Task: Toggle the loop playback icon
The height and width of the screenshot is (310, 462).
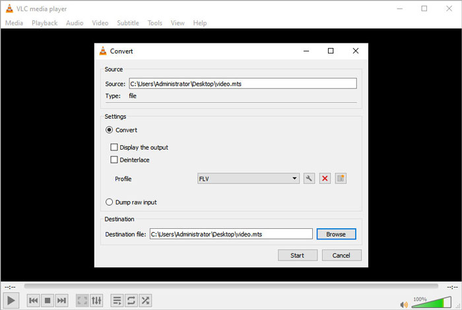Action: tap(131, 300)
